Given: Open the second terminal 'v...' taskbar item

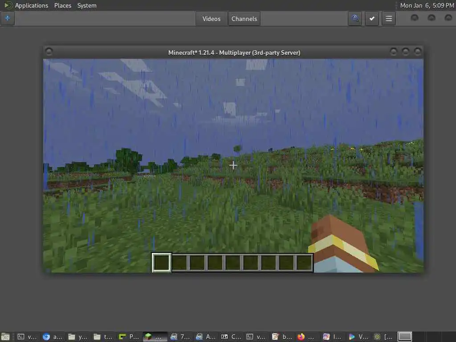Looking at the screenshot, I should click(256, 337).
